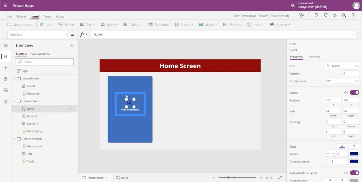
Task: Expand the formula bar chevron
Action: tap(352, 35)
